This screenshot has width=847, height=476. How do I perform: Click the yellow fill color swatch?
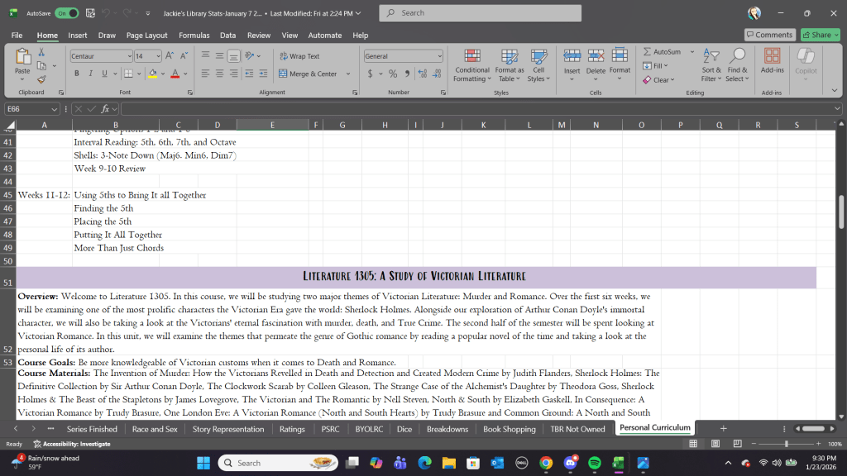click(x=153, y=74)
